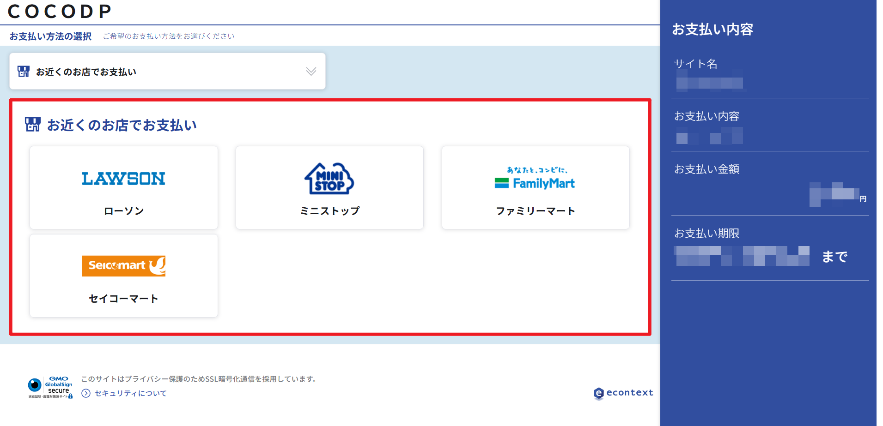The image size is (883, 426).
Task: Select Seicomart (セイコーマート) store option
Action: [124, 276]
